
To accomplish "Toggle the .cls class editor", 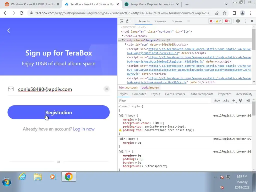I will point(226,100).
